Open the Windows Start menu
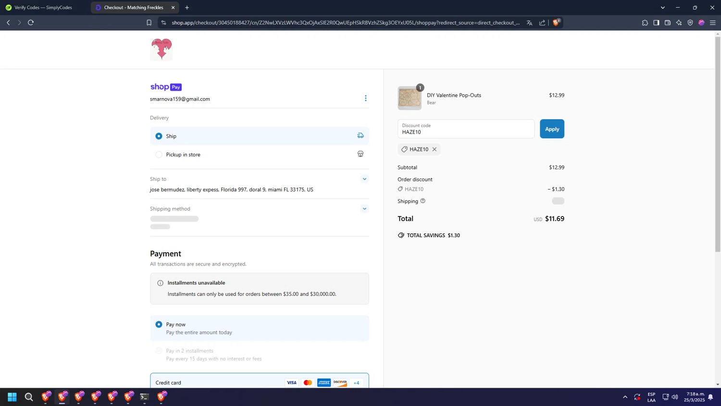This screenshot has width=721, height=406. (12, 397)
